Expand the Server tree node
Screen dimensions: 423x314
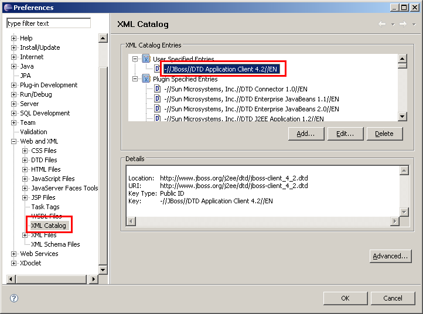click(13, 104)
